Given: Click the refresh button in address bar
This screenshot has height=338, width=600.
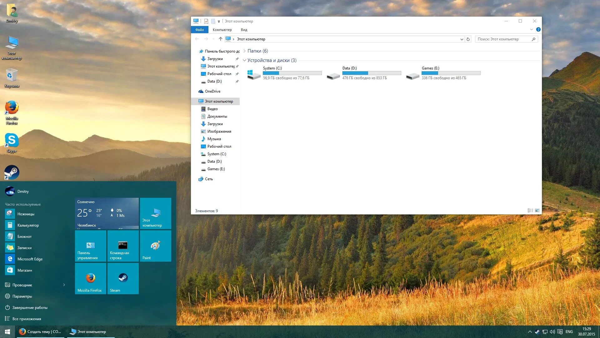Looking at the screenshot, I should click(468, 39).
